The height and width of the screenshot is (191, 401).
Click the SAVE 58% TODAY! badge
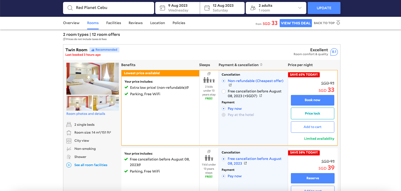click(x=304, y=153)
